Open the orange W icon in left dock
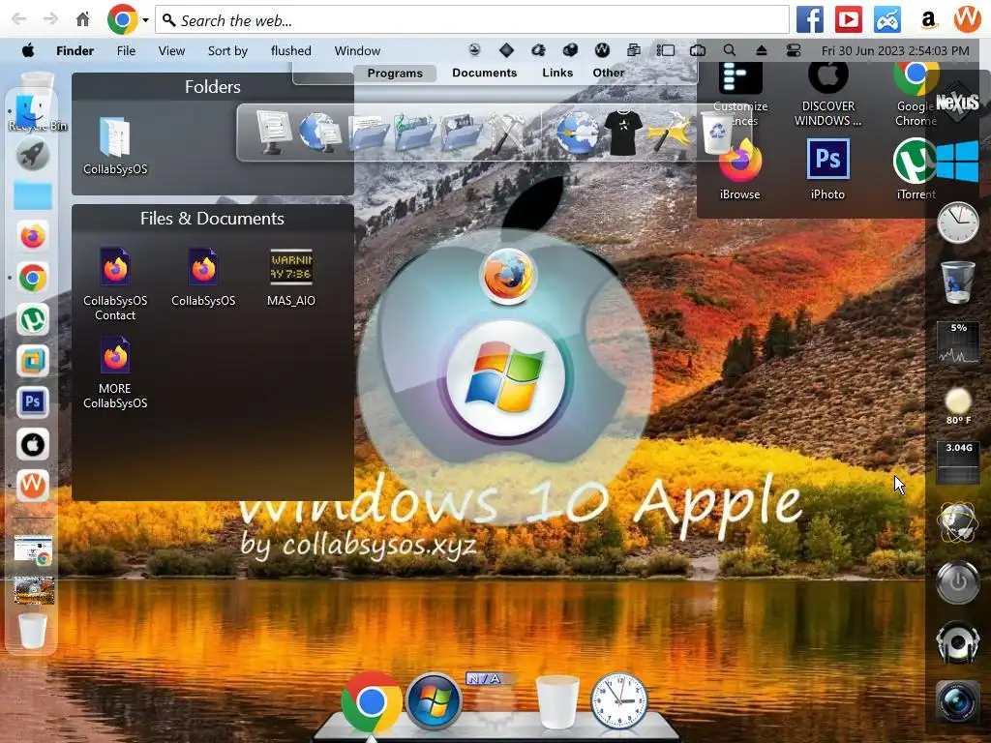This screenshot has height=743, width=991. pos(32,486)
